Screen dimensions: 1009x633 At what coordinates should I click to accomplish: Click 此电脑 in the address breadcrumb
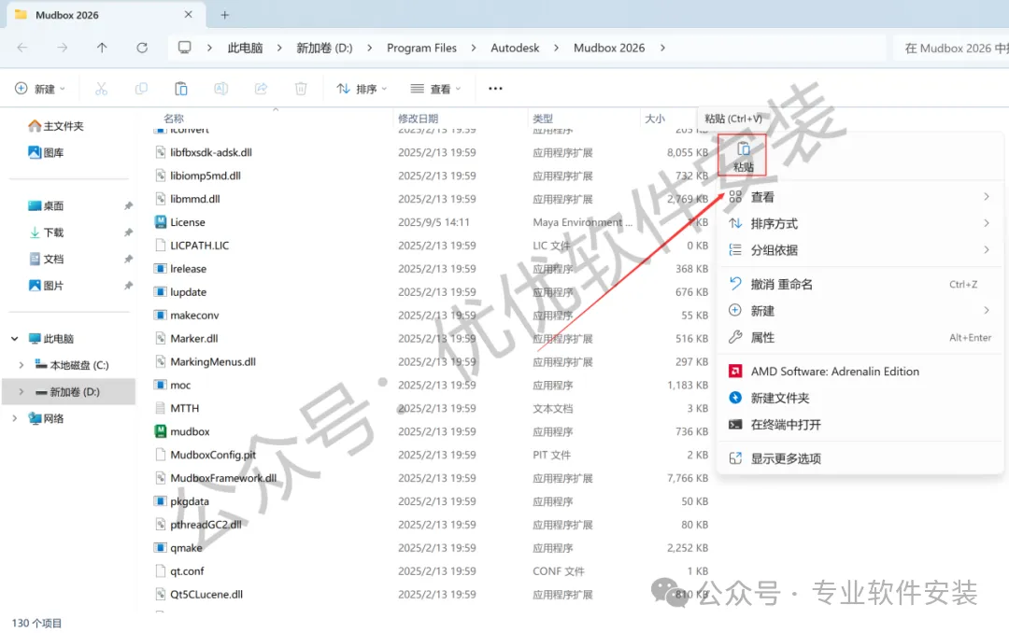coord(245,48)
